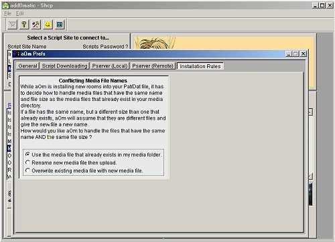Click the yellow question mark help icon
The width and height of the screenshot is (335, 242).
[x=24, y=24]
